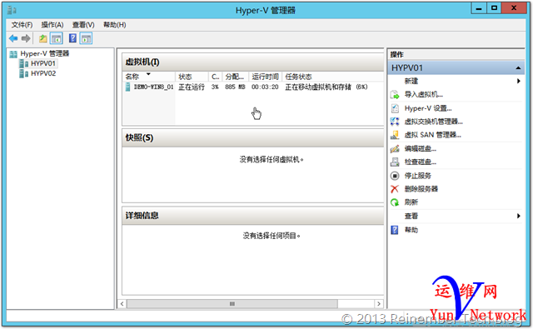Click the Hyper-V 设置 icon
533x329 pixels.
[395, 108]
